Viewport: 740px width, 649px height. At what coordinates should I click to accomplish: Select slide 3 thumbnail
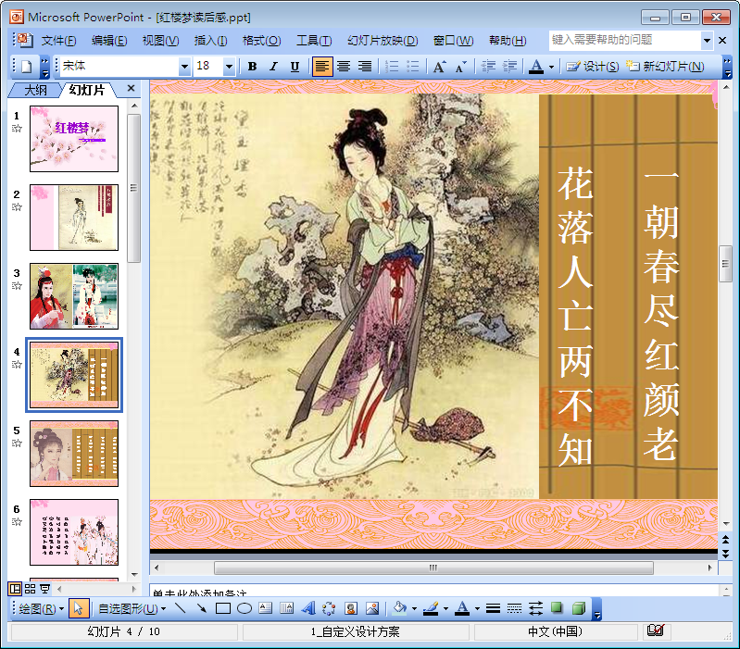[74, 296]
